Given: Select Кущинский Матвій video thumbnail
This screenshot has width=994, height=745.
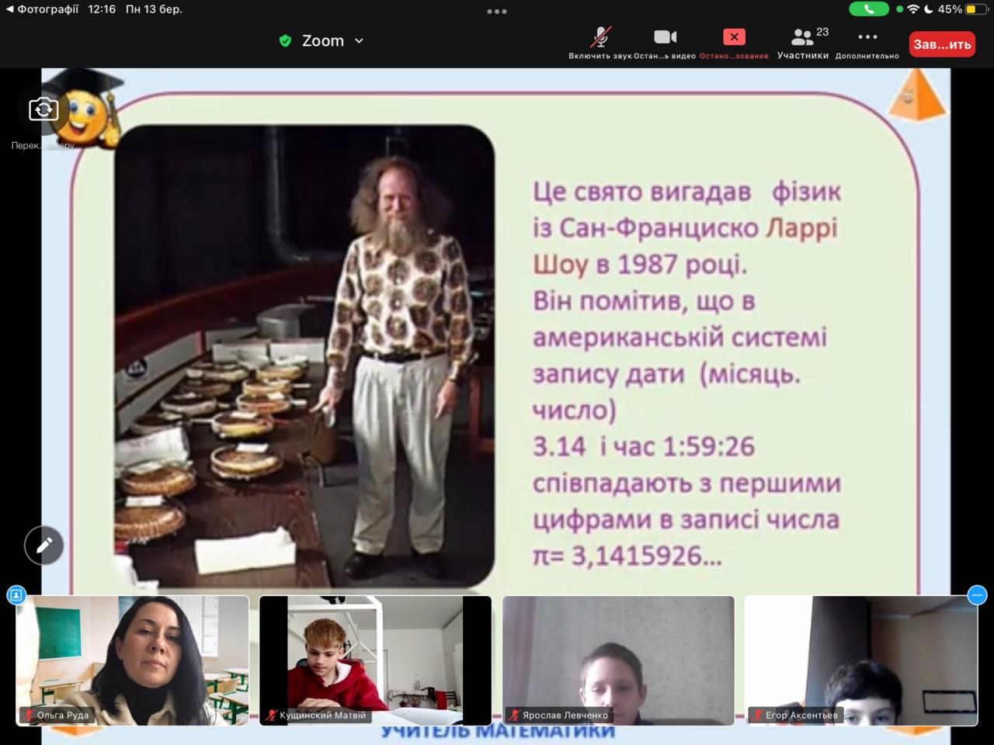Looking at the screenshot, I should (x=375, y=660).
